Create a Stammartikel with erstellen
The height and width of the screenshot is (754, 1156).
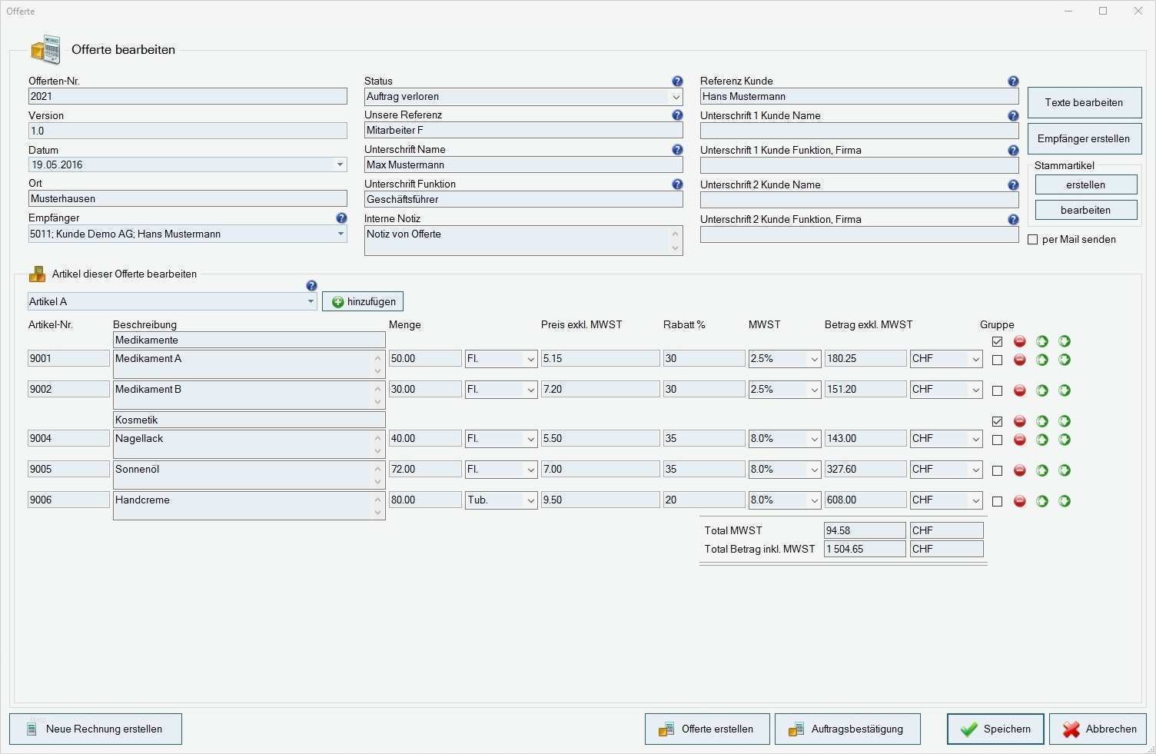pos(1085,184)
